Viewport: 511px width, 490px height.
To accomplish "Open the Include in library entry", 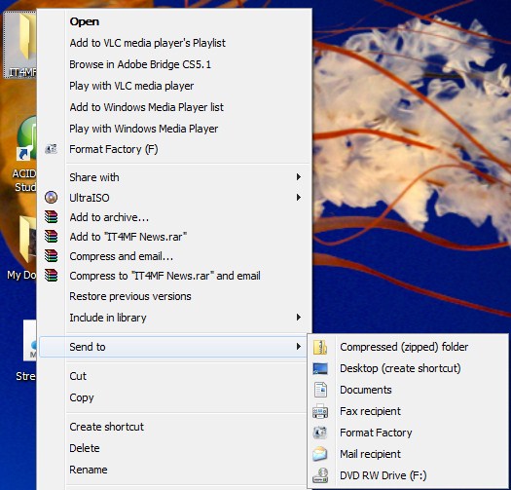I will [x=174, y=318].
